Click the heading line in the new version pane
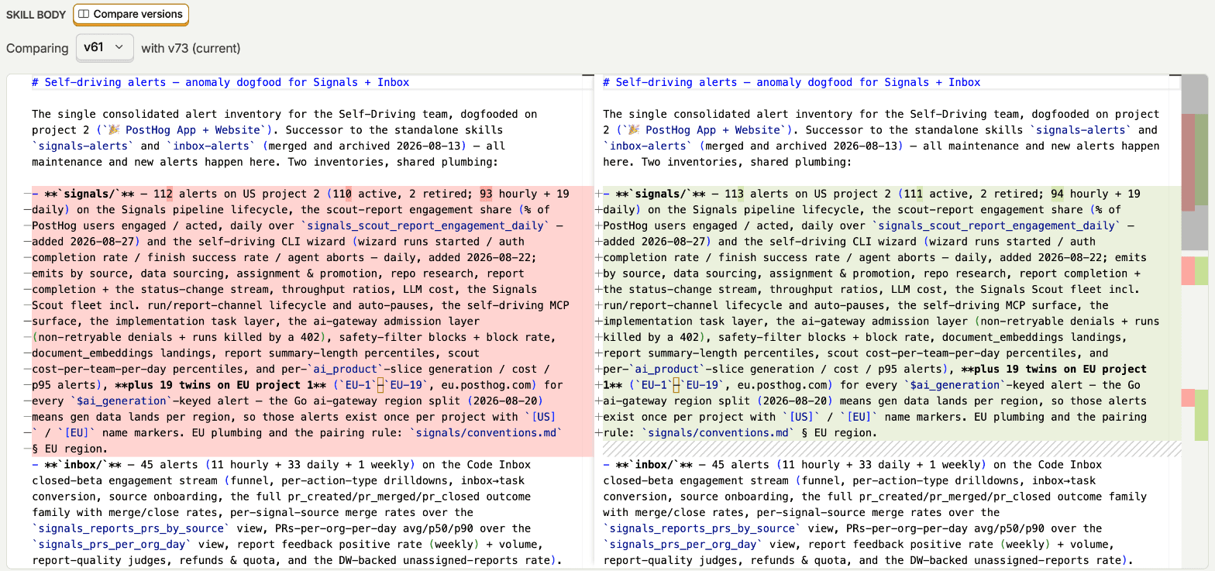The image size is (1215, 571). [792, 82]
